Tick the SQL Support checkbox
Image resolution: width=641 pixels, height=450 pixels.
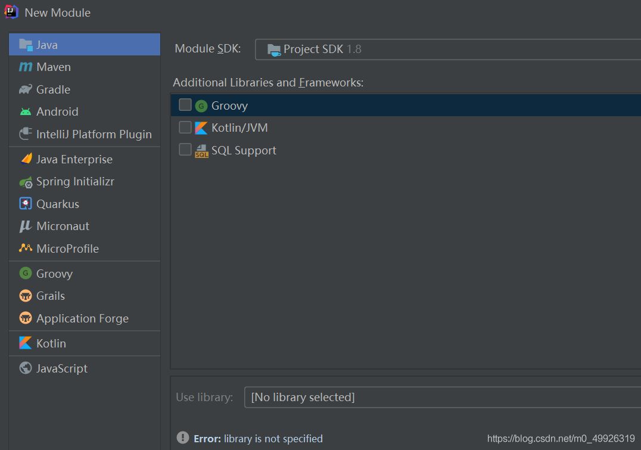click(x=185, y=150)
